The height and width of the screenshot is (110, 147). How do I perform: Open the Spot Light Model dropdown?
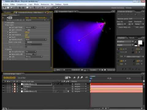pyautogui.click(x=30, y=28)
